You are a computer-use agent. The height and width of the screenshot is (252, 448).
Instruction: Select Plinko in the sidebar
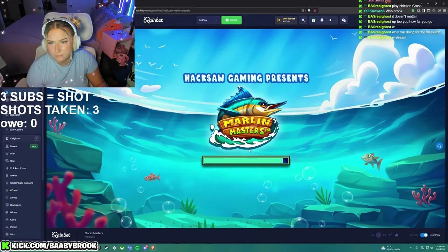click(x=22, y=227)
